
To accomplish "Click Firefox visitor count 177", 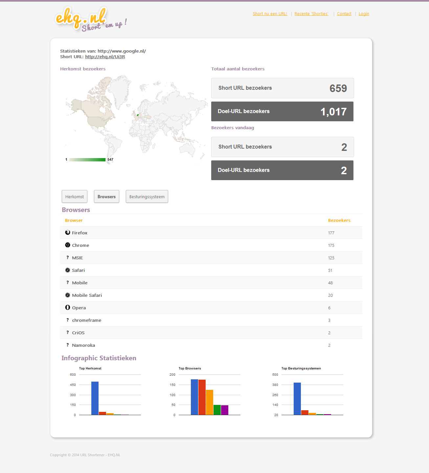I will click(x=331, y=233).
